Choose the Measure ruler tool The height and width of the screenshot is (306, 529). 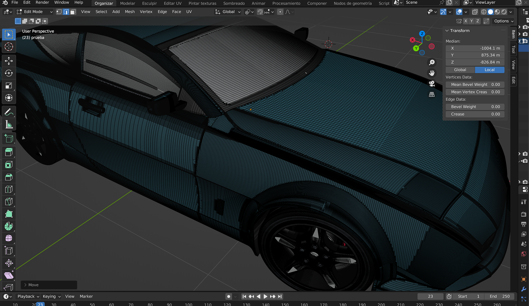click(9, 125)
